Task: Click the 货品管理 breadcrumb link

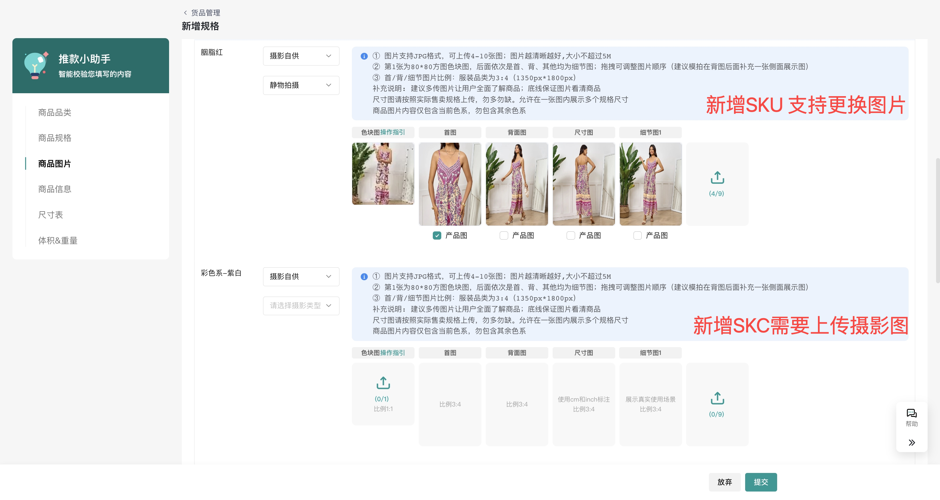Action: (x=205, y=13)
